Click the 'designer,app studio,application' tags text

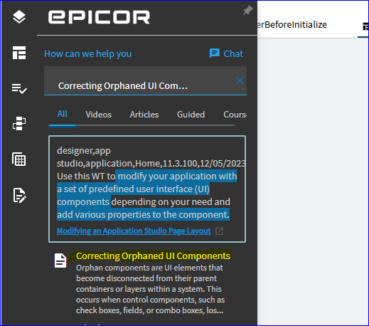tap(151, 157)
